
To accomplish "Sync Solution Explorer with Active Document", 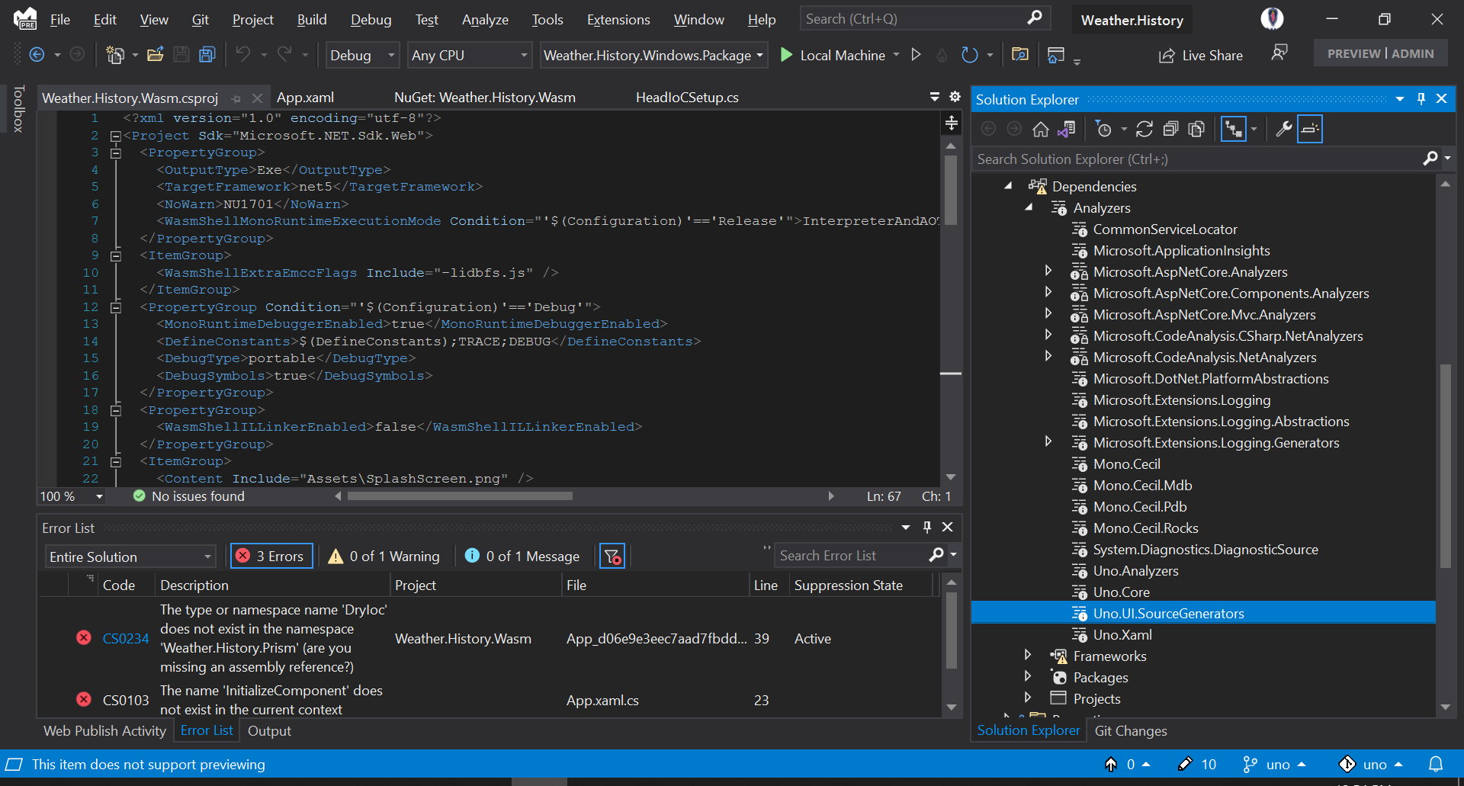I will coord(1234,129).
